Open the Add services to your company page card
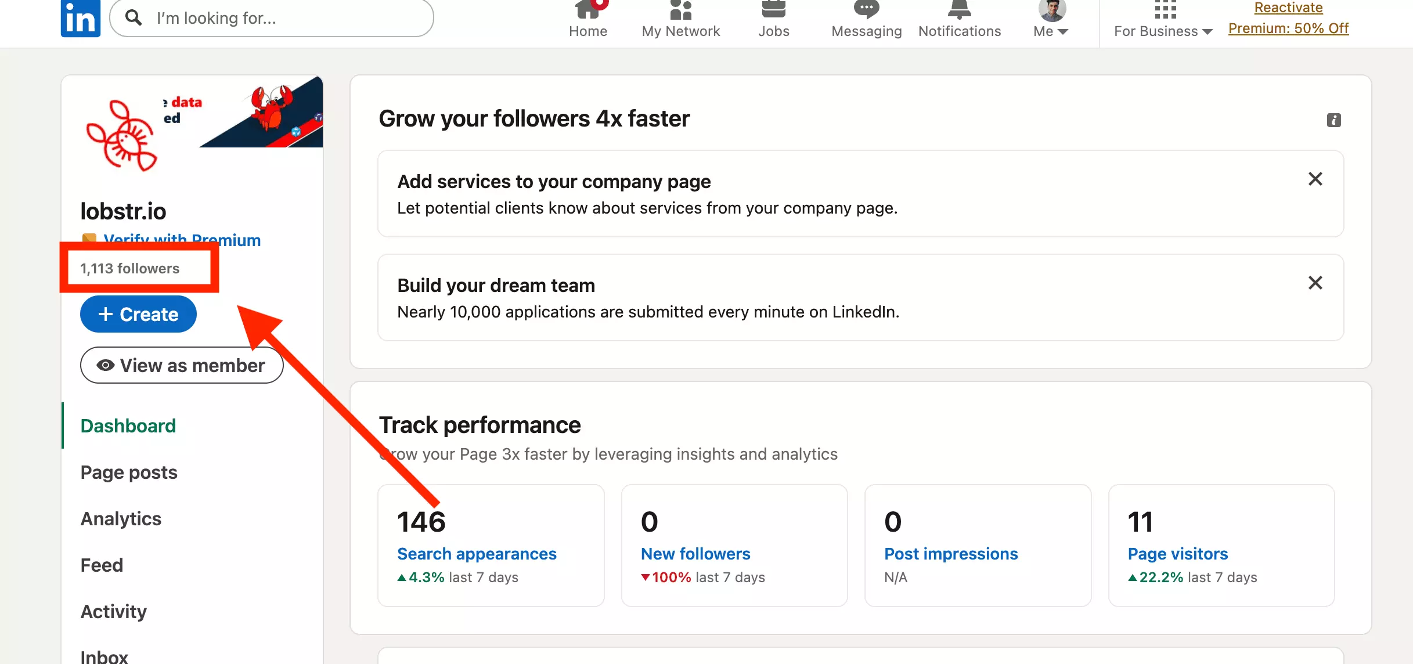Screen dimensions: 1413x664 (860, 193)
